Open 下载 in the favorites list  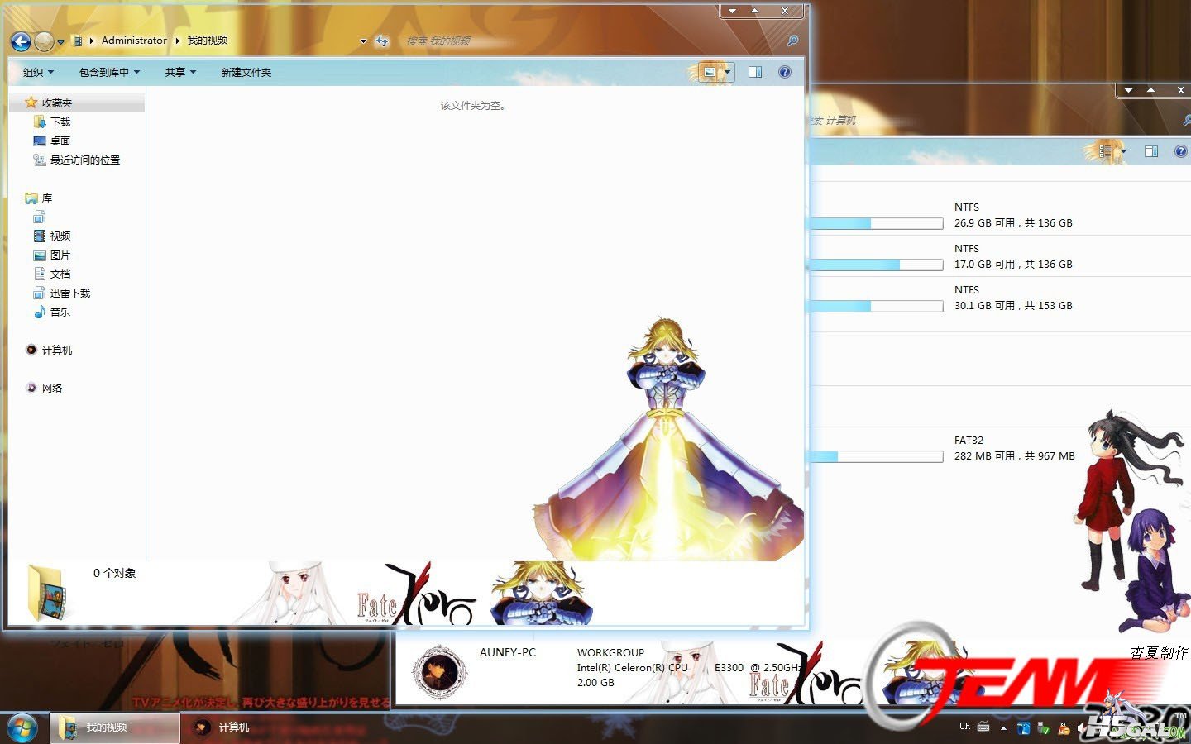click(x=60, y=122)
